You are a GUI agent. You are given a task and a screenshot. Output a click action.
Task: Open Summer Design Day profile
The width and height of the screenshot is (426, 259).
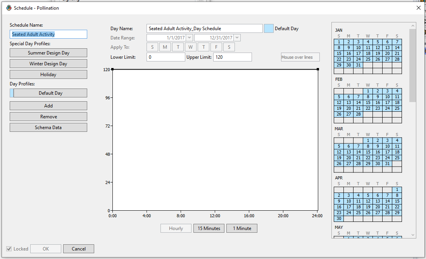click(48, 53)
